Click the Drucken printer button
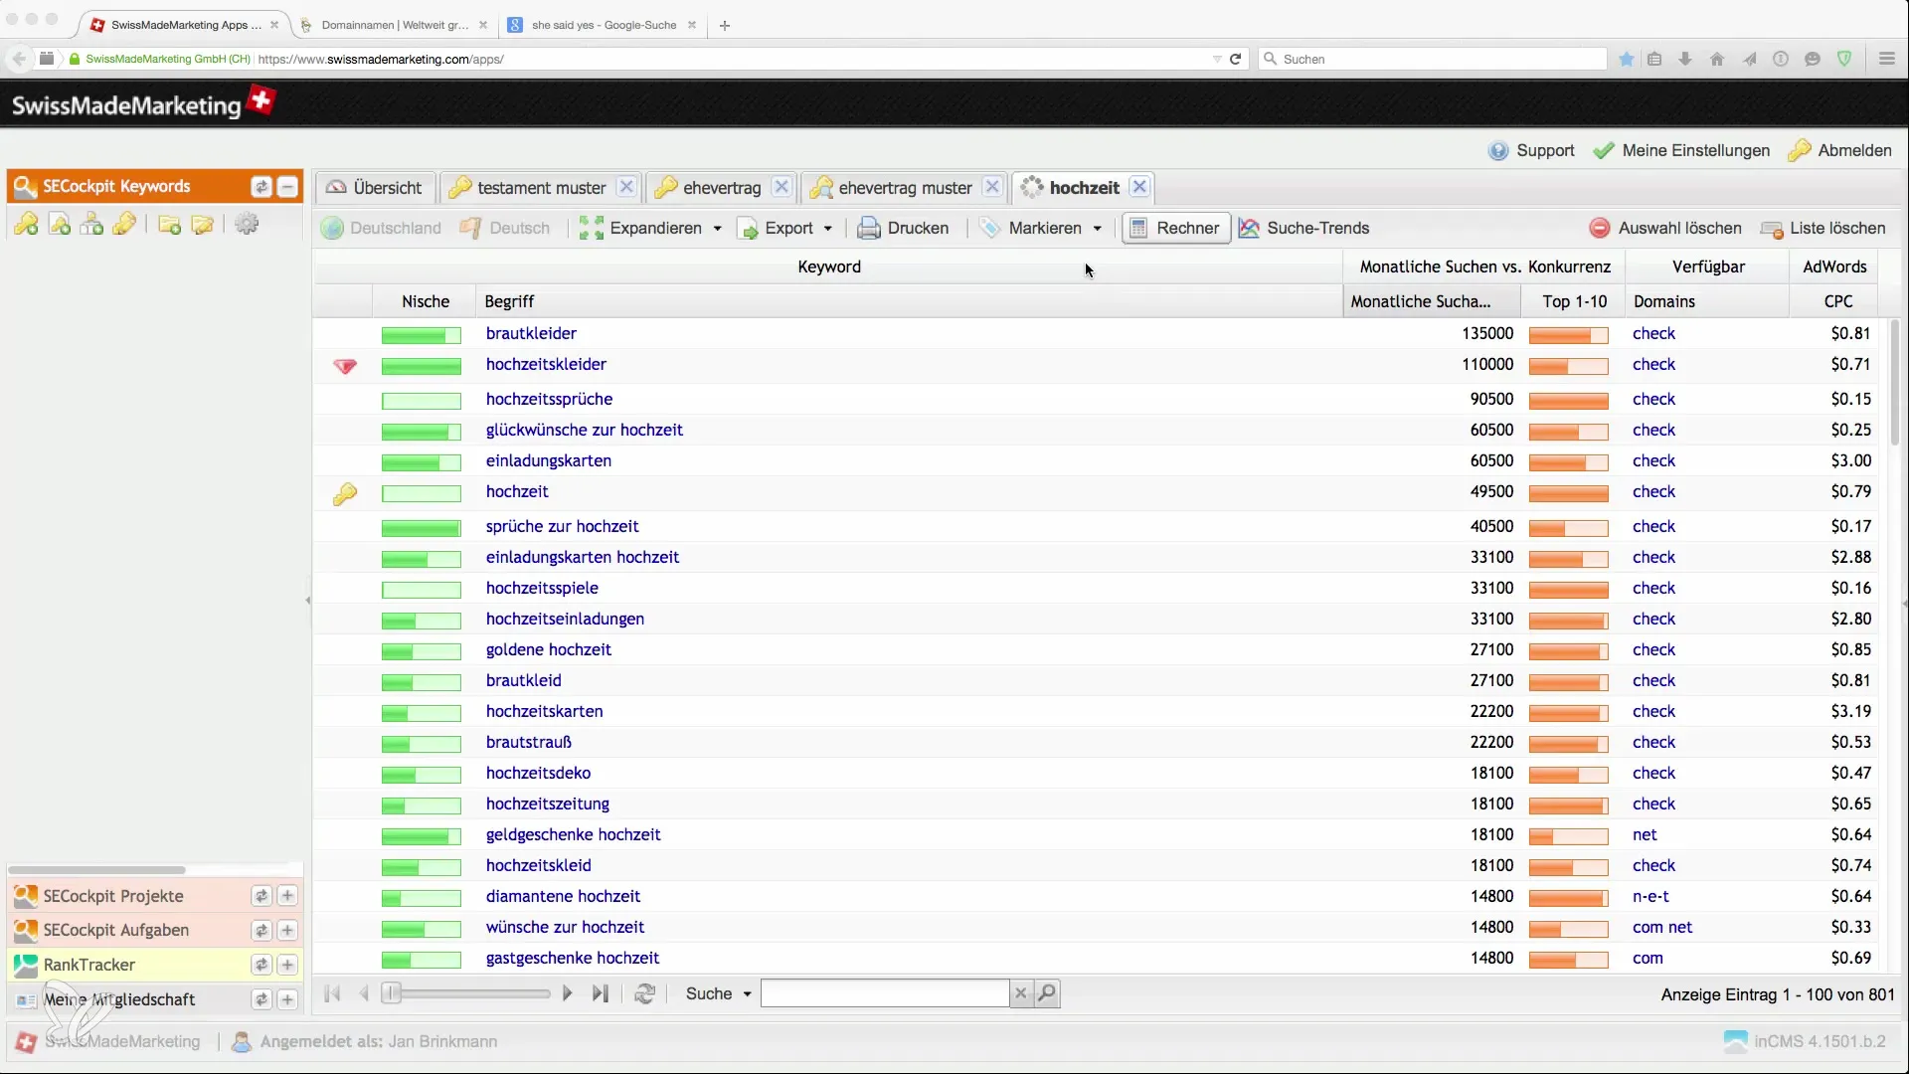Viewport: 1909px width, 1074px height. [x=903, y=228]
